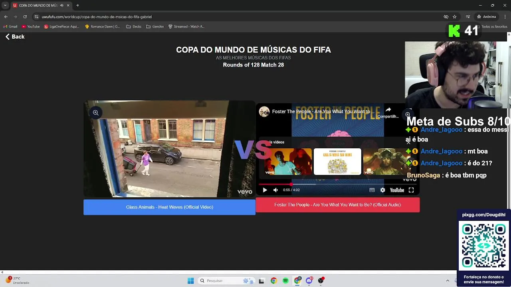Enter fullscreen in the YouTube player
The height and width of the screenshot is (287, 511).
(411, 190)
